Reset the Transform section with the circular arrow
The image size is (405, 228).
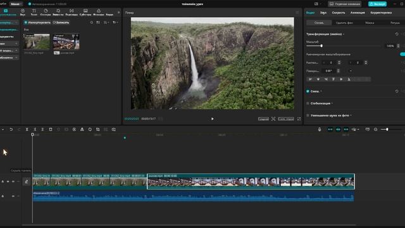(397, 34)
